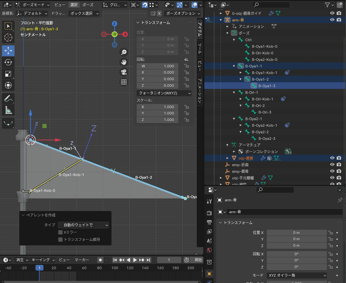Click the ポーズオプション button
346x283 pixels.
tap(183, 13)
